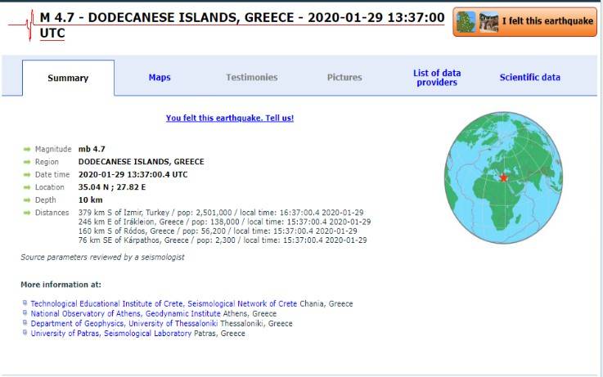Image resolution: width=603 pixels, height=377 pixels.
Task: Click the green arrow next to Date time
Action: [27, 174]
